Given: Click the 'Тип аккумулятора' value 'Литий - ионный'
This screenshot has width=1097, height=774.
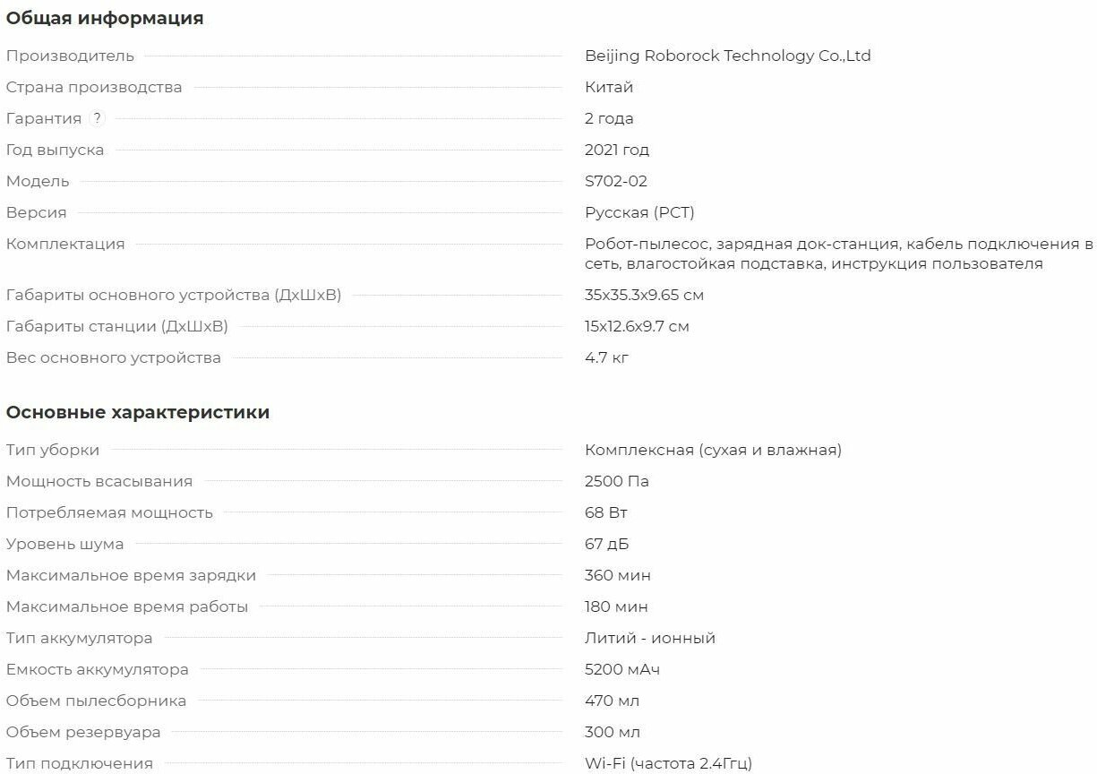Looking at the screenshot, I should tap(650, 638).
